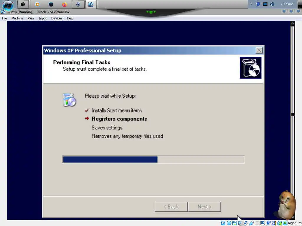This screenshot has height=226, width=302.
Task: Click 'Performing Final Tasks' heading
Action: pos(82,62)
